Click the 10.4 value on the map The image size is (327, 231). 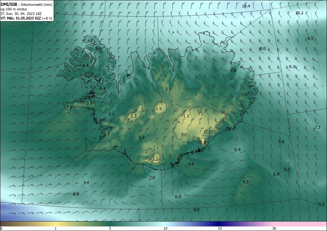pyautogui.click(x=246, y=6)
